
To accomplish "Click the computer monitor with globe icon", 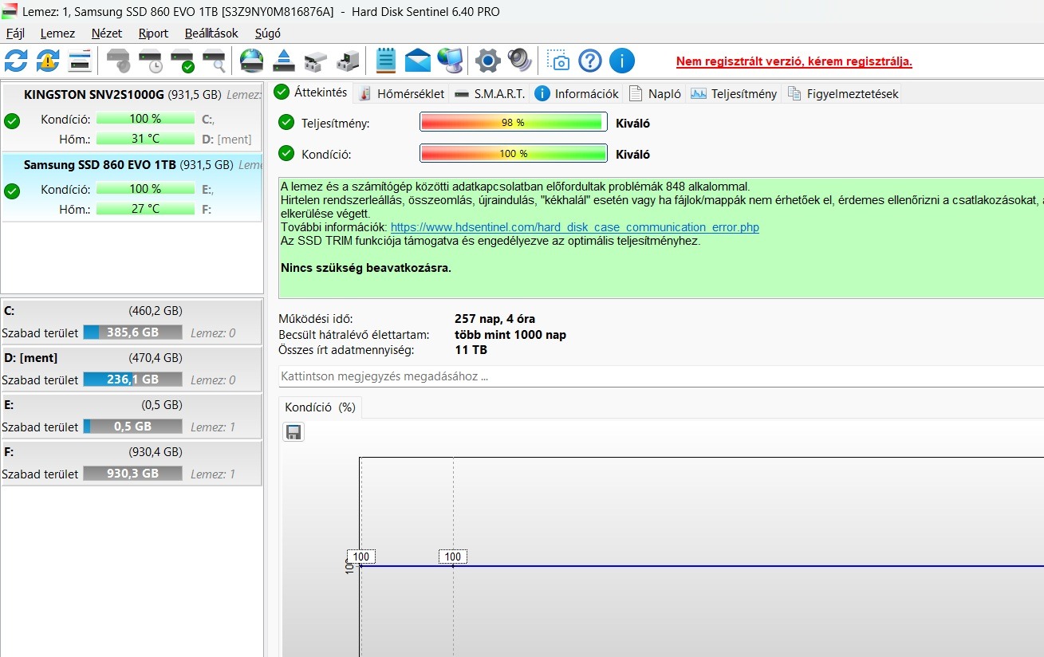I will 451,61.
